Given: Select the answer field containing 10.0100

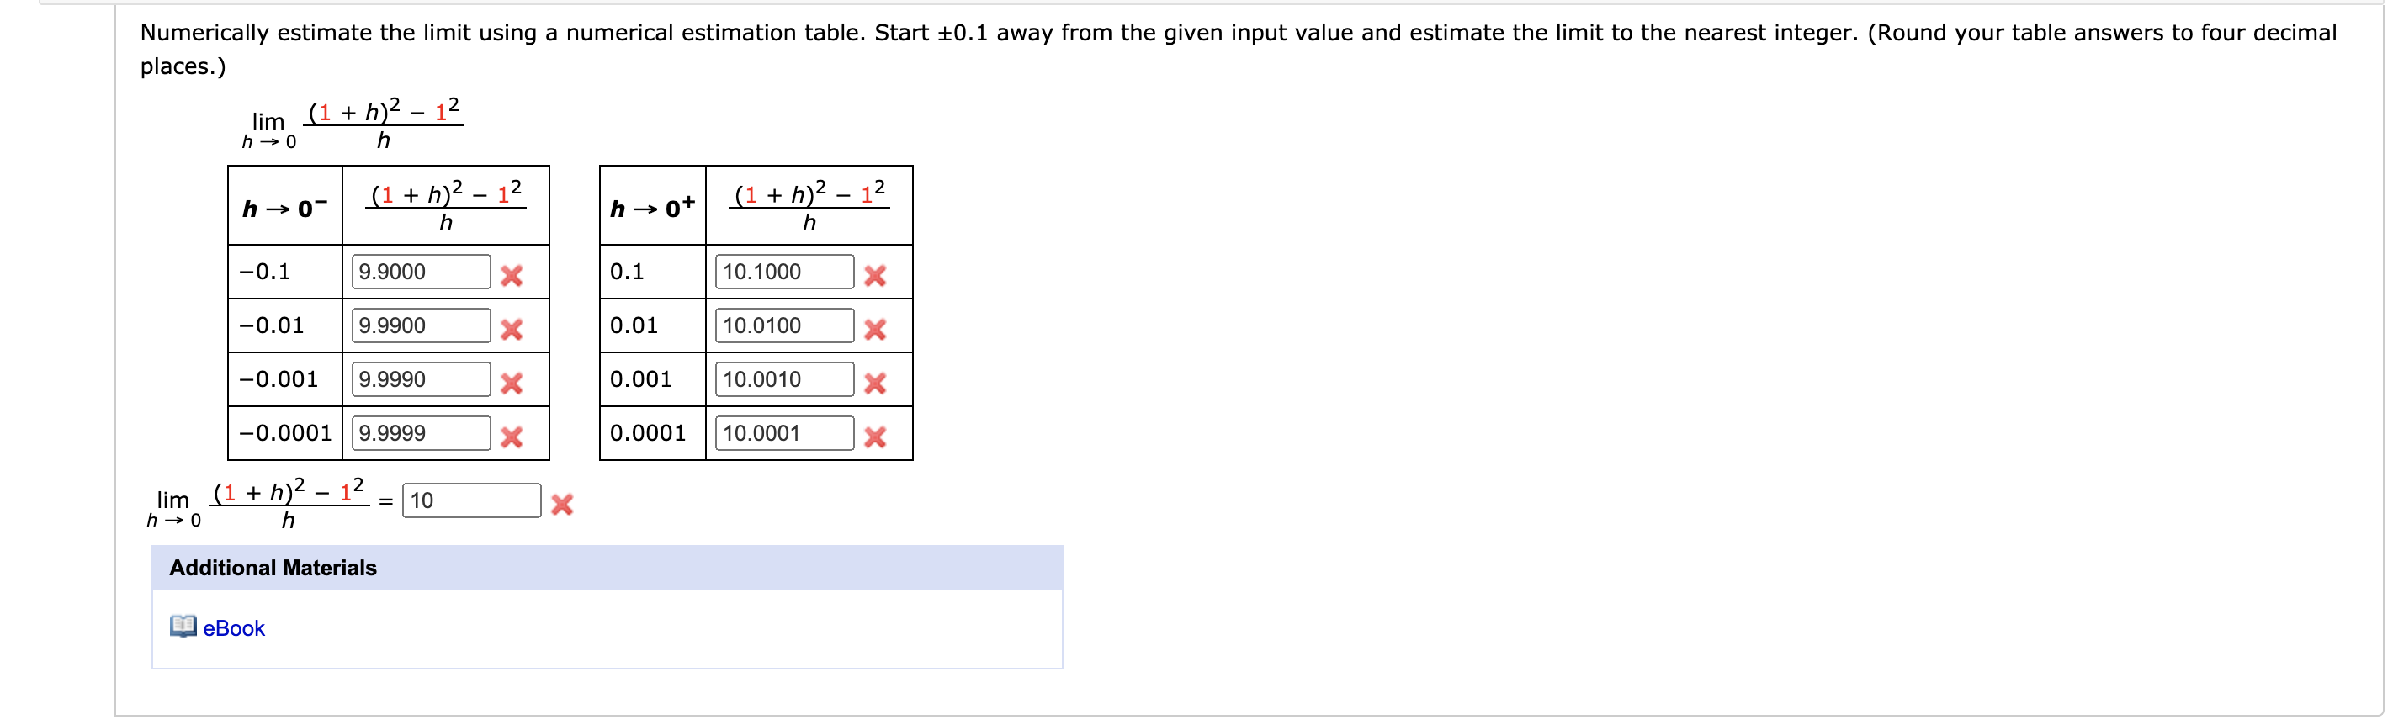Looking at the screenshot, I should click(785, 325).
